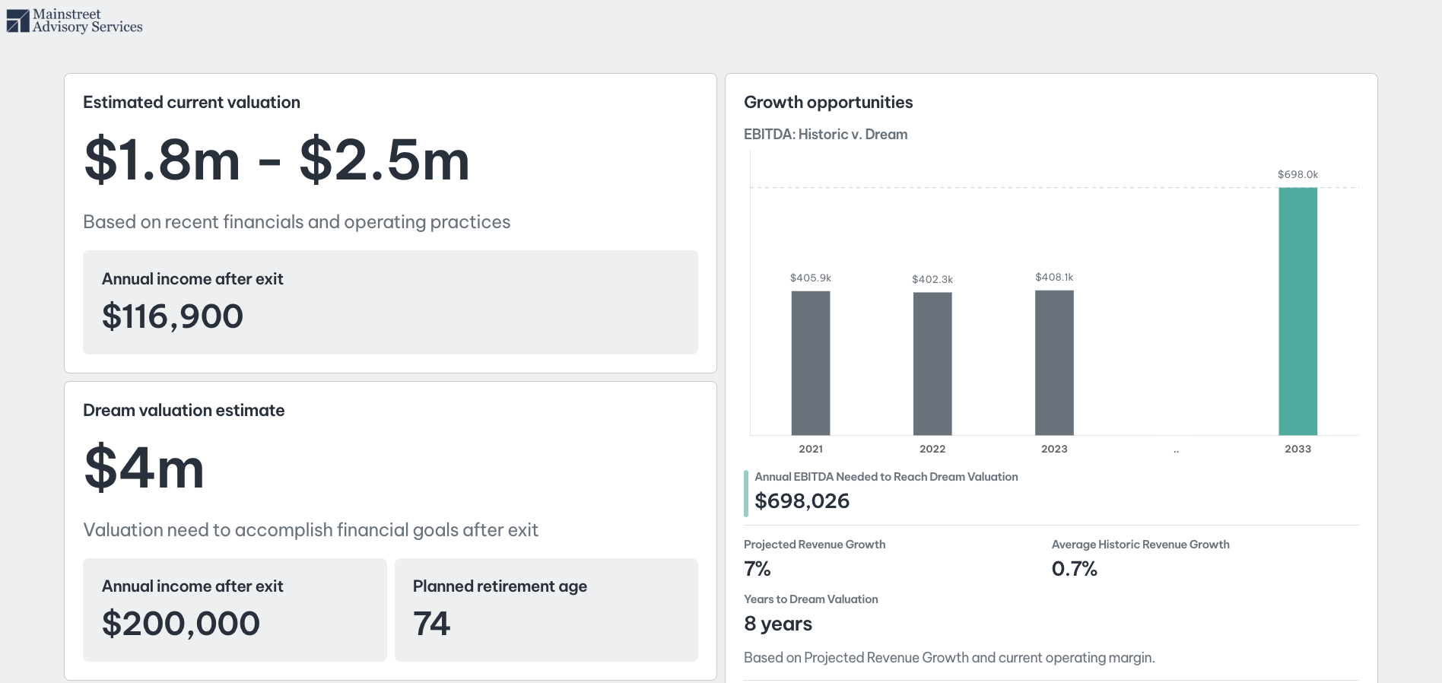Select the 8 years to dream valuation value
The width and height of the screenshot is (1442, 683).
(x=777, y=624)
